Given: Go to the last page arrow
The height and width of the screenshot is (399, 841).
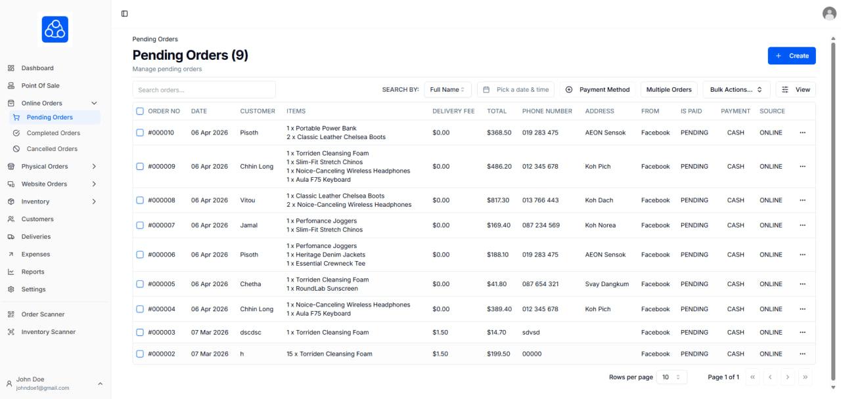Looking at the screenshot, I should 805,377.
